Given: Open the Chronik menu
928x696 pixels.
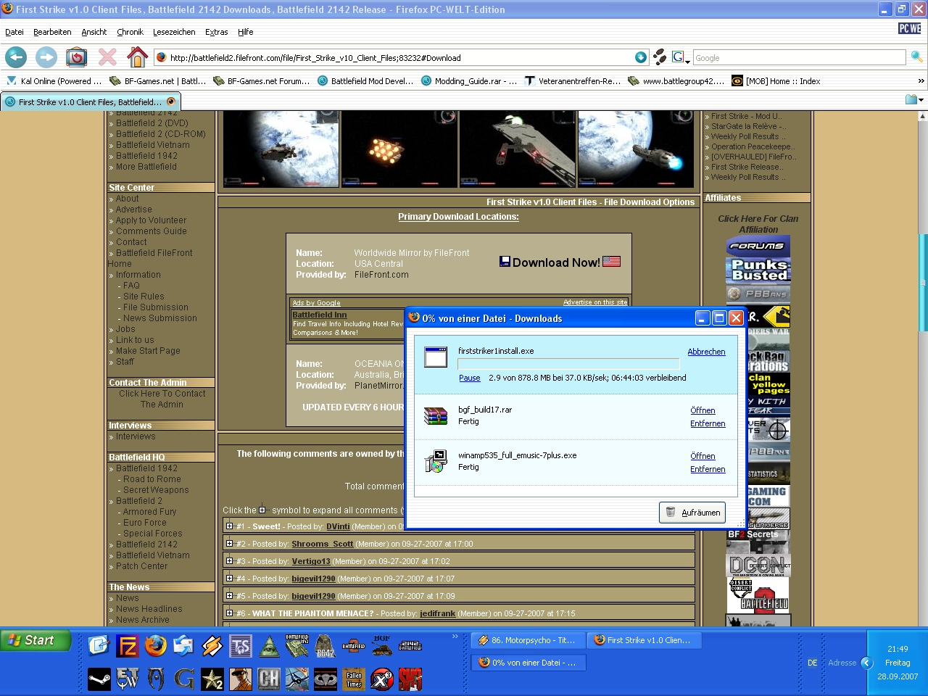Looking at the screenshot, I should [130, 32].
